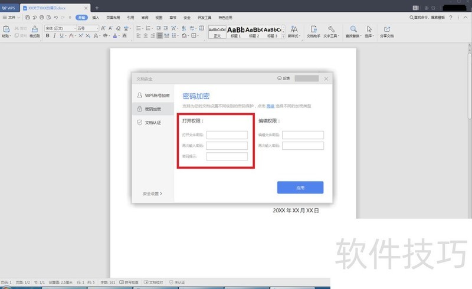Click 文档校对 in the status bar
Image resolution: width=472 pixels, height=289 pixels.
153,282
